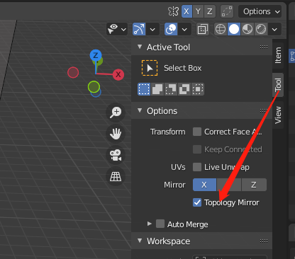This screenshot has width=295, height=259.
Task: Toggle X axis mirror in header
Action: pos(187,11)
